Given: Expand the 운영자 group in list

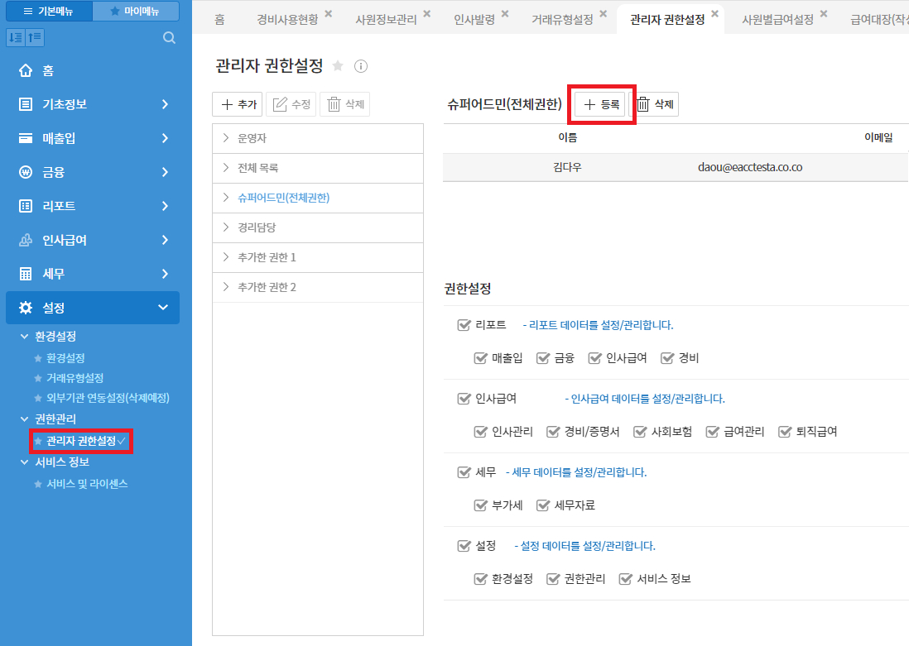Looking at the screenshot, I should click(x=226, y=138).
